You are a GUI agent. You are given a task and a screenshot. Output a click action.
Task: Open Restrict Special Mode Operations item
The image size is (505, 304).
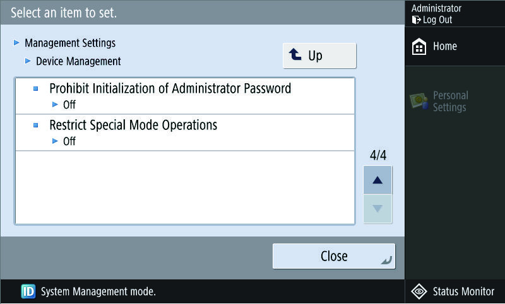point(185,132)
